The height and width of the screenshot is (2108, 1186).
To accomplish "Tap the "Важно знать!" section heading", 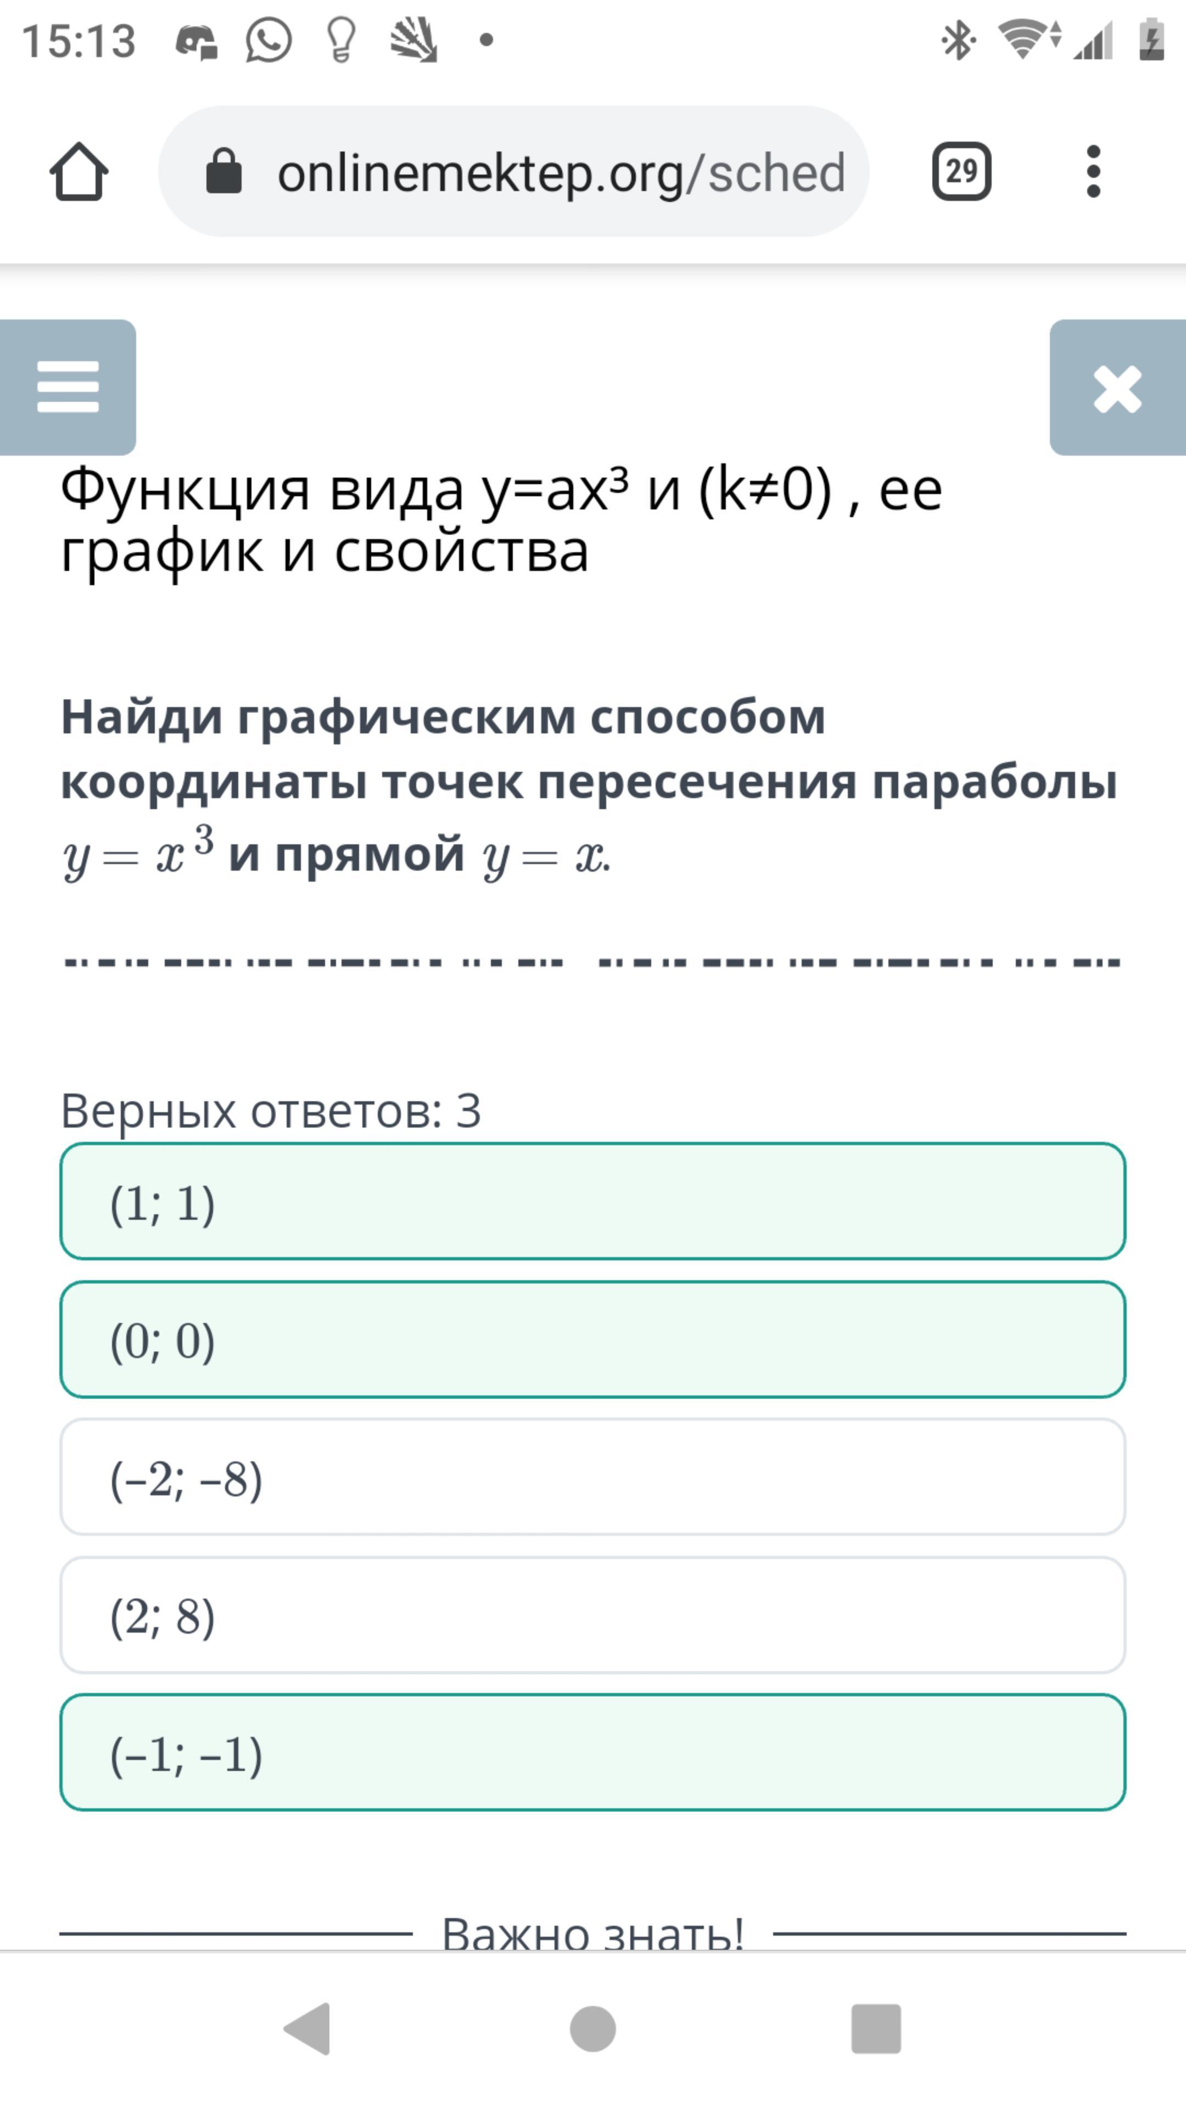I will click(592, 1933).
